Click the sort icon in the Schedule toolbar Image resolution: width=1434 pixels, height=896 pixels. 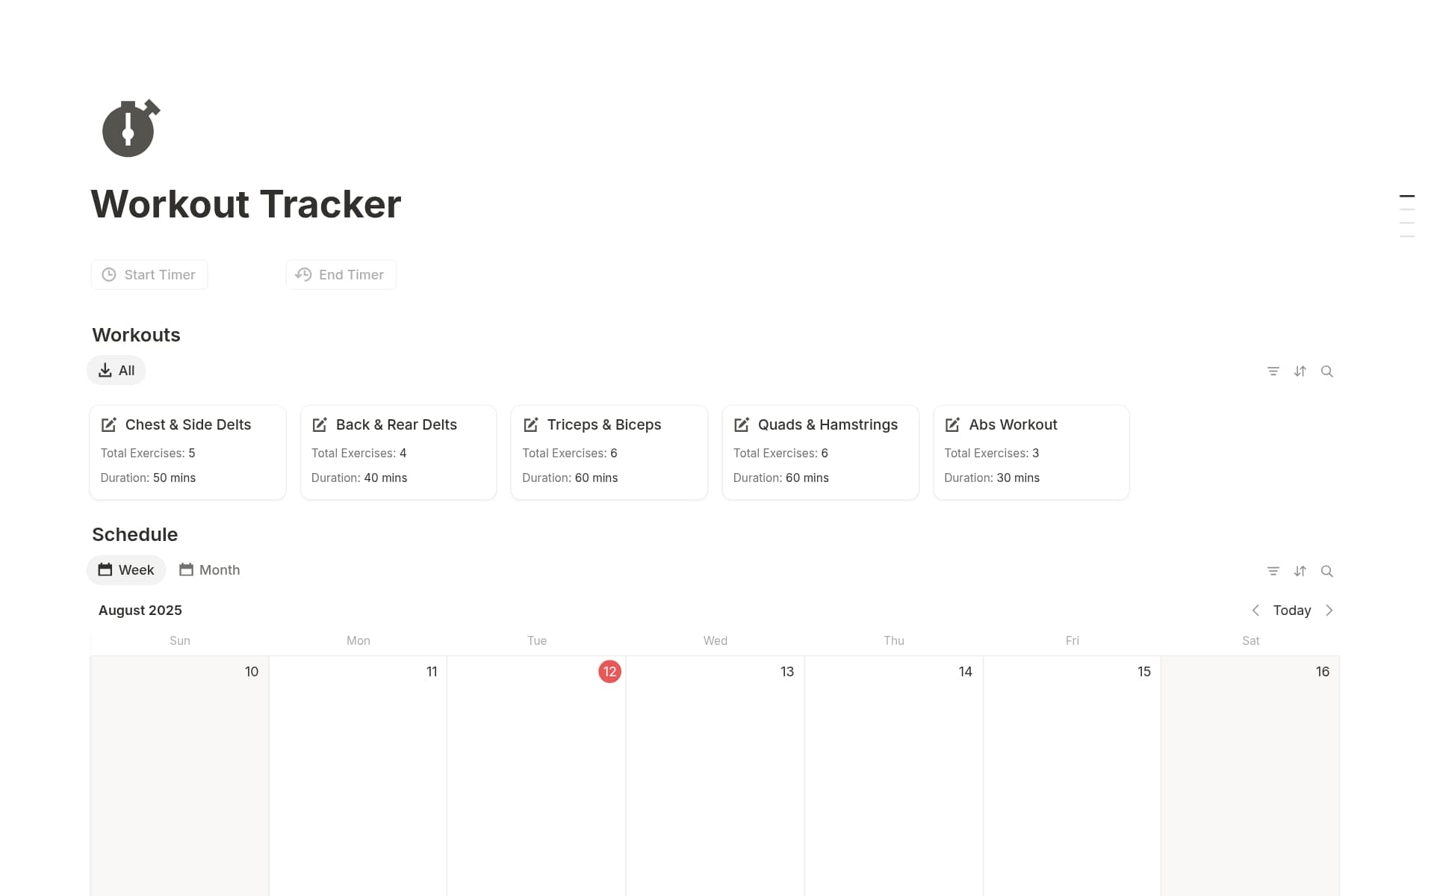1300,571
